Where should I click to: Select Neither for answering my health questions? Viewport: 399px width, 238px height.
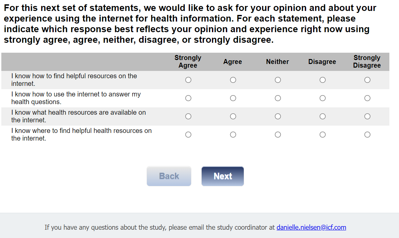pyautogui.click(x=278, y=98)
